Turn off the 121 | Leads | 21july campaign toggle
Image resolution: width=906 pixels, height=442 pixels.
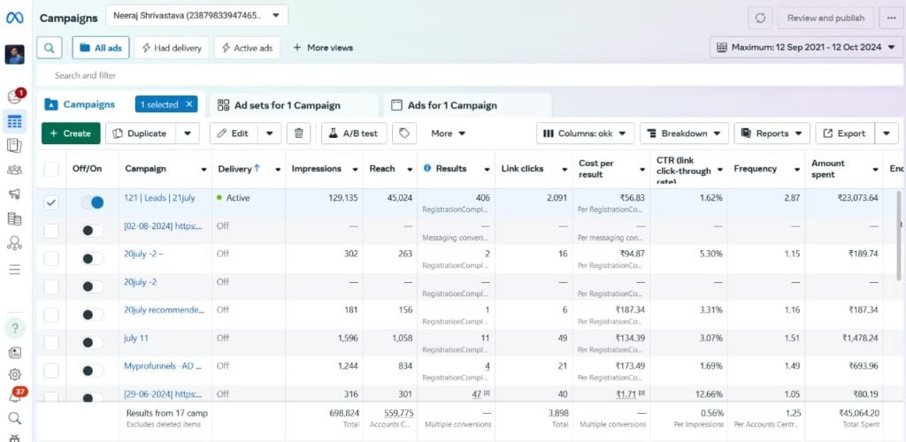[x=92, y=202]
